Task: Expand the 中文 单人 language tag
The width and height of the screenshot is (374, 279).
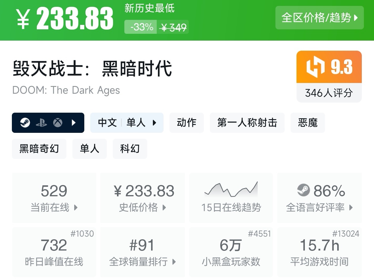Action: [127, 123]
